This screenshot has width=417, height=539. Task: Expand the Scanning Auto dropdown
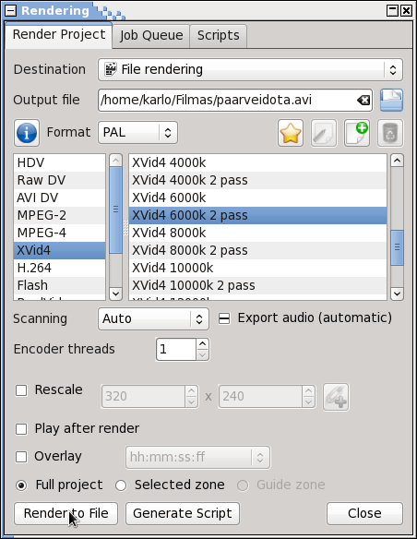(x=153, y=318)
